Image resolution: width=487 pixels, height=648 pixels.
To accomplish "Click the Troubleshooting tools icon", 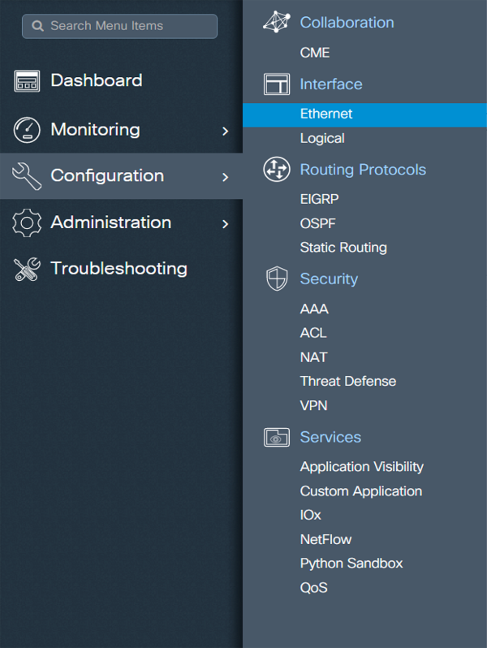I will 27,269.
